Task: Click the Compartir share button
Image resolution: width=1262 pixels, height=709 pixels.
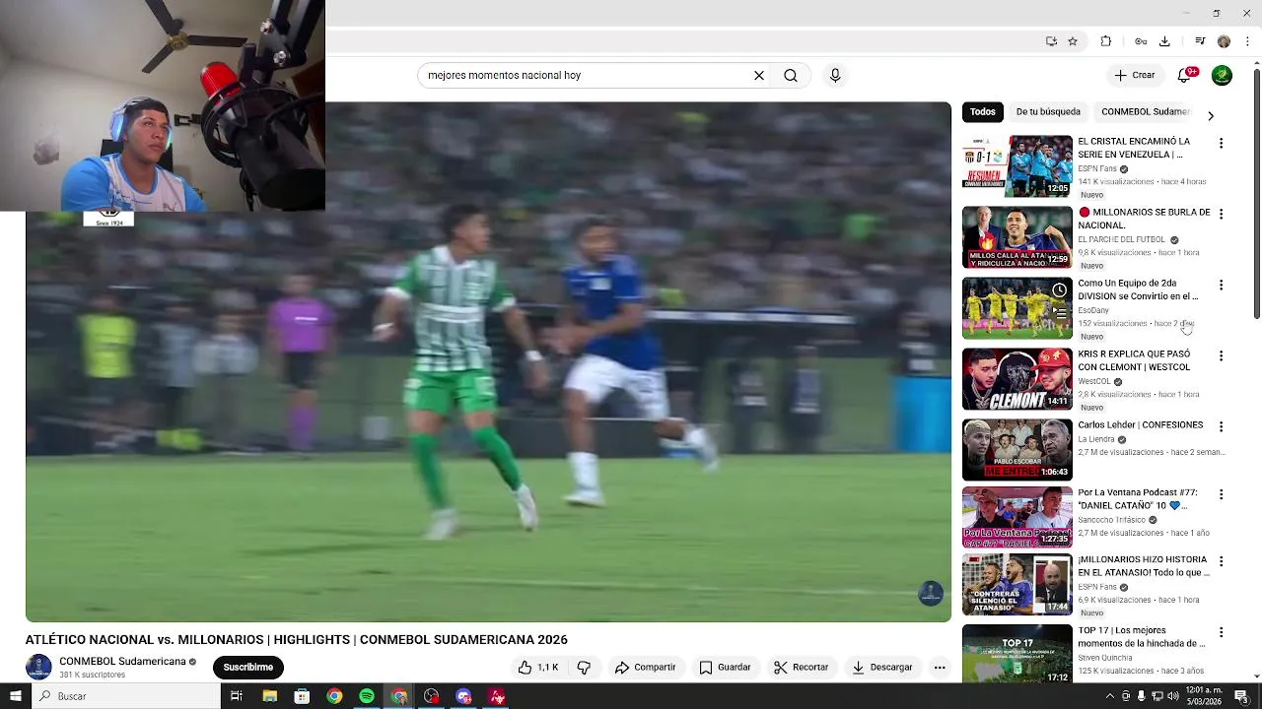Action: 645,667
